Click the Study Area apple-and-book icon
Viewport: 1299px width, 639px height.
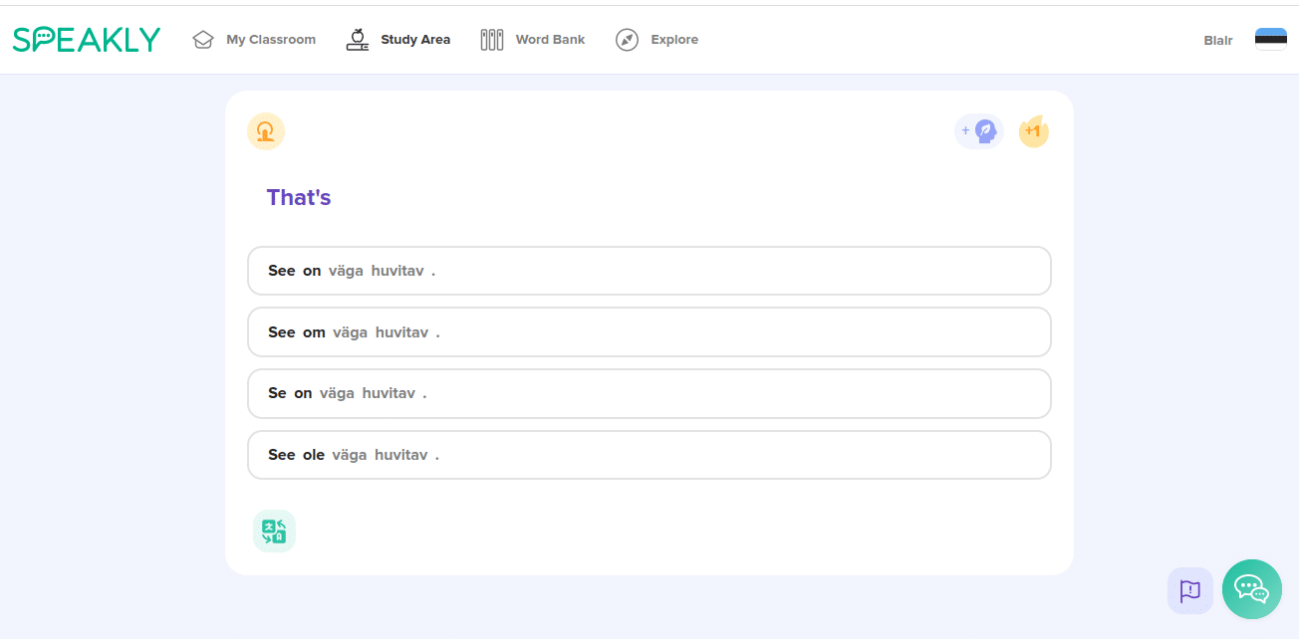point(357,40)
